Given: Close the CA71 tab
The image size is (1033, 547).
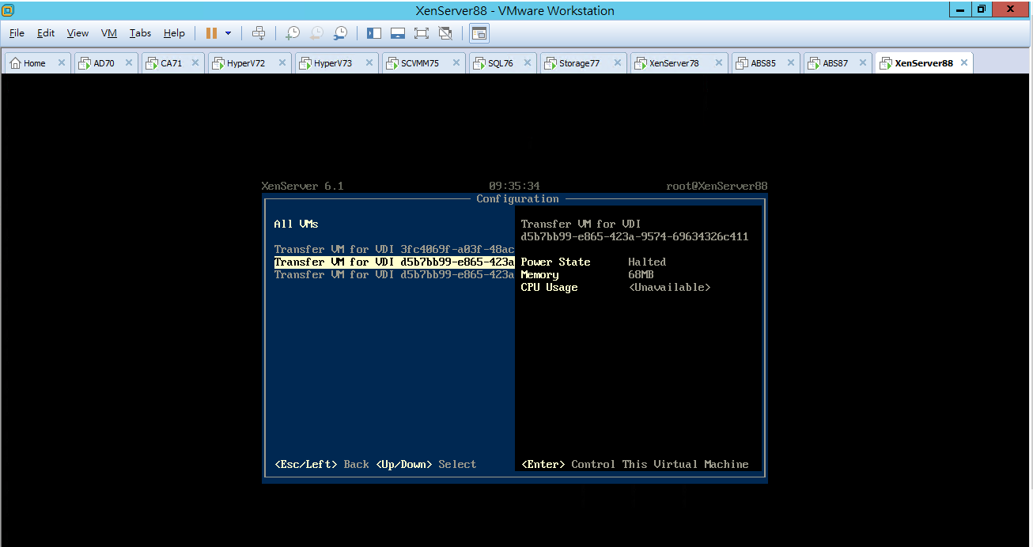Looking at the screenshot, I should (x=195, y=63).
